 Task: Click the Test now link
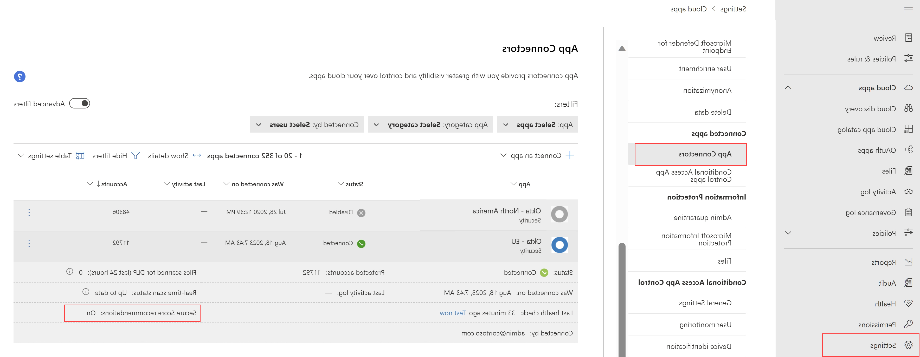[453, 313]
